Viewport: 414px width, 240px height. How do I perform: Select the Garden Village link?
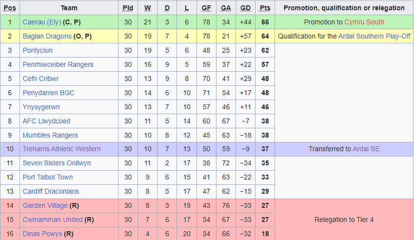(x=45, y=206)
